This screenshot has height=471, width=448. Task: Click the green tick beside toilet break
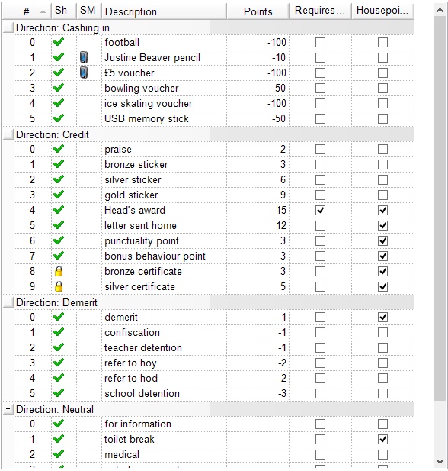tap(59, 439)
